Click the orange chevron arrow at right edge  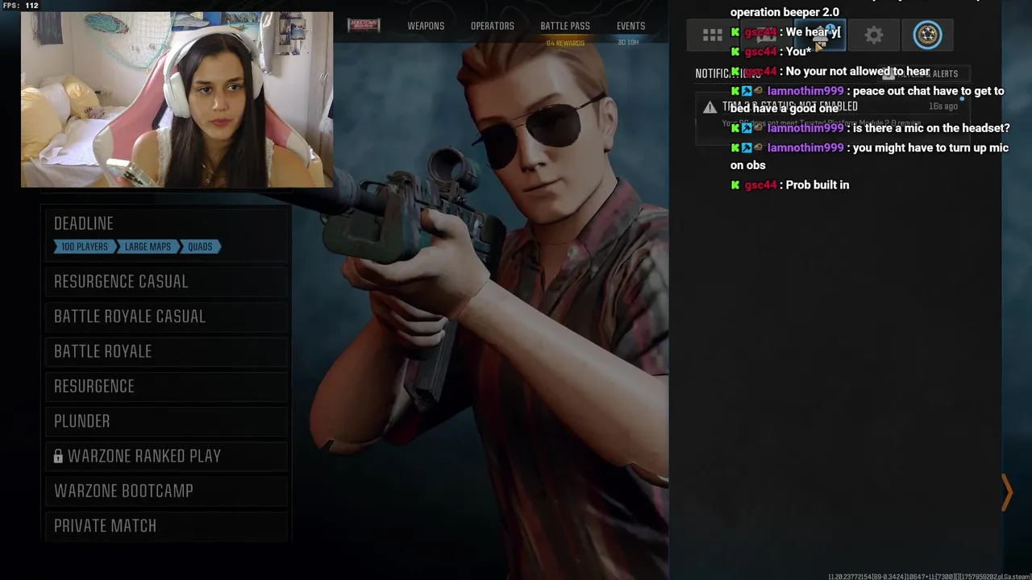1006,492
